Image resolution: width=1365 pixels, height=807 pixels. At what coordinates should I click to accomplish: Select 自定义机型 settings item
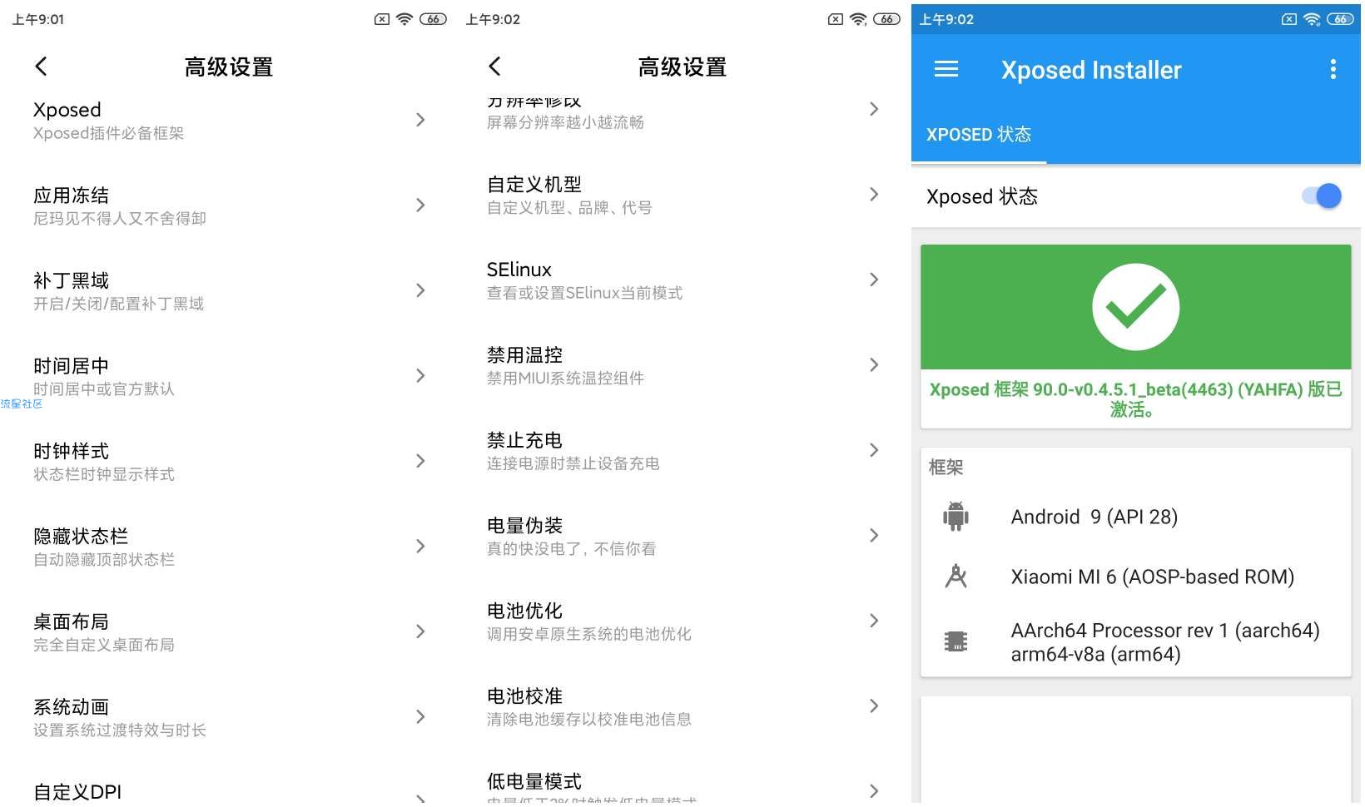tap(680, 195)
